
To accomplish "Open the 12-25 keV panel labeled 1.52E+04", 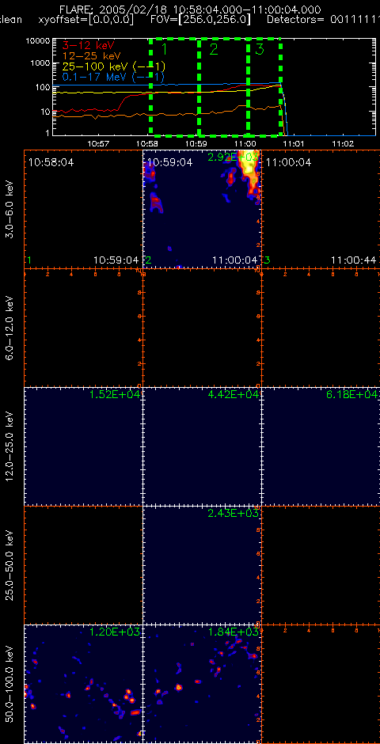I will point(83,446).
